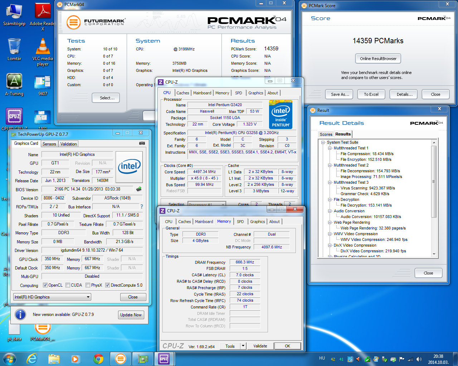Collapse the DivX Video Compression parent node
This screenshot has width=458, height=366.
330,245
